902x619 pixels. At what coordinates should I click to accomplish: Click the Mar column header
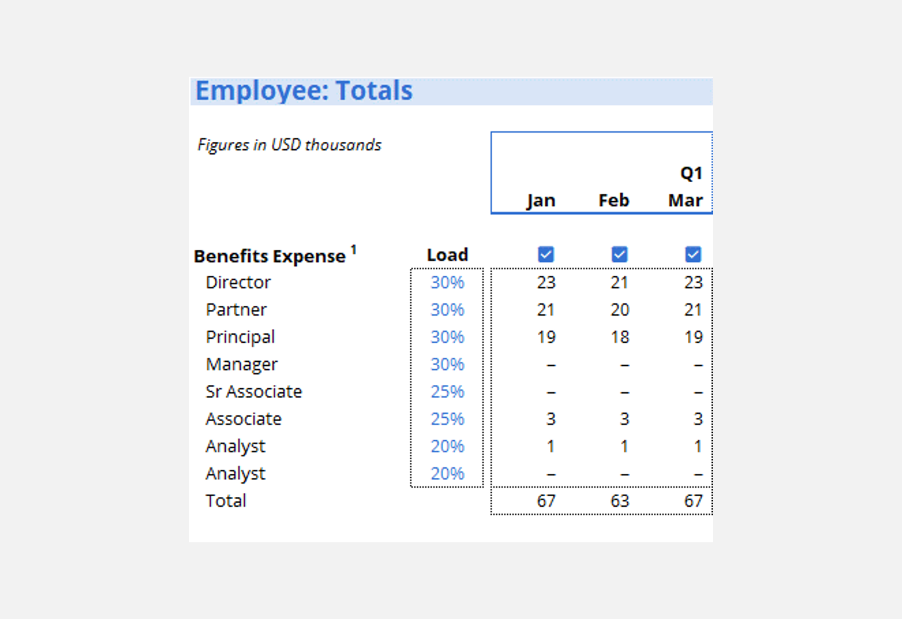685,200
